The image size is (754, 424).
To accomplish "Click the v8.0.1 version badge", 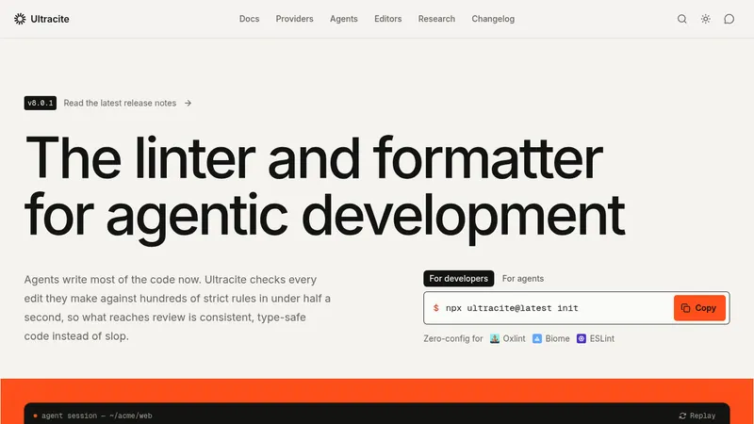I will [41, 103].
